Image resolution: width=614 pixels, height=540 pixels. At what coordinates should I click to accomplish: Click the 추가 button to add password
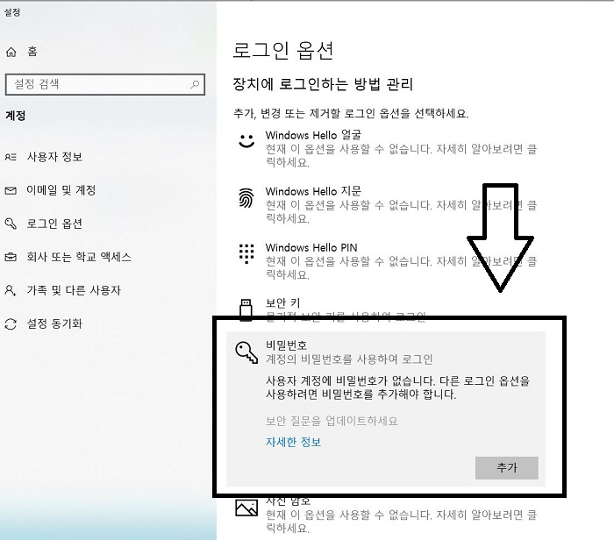(507, 467)
